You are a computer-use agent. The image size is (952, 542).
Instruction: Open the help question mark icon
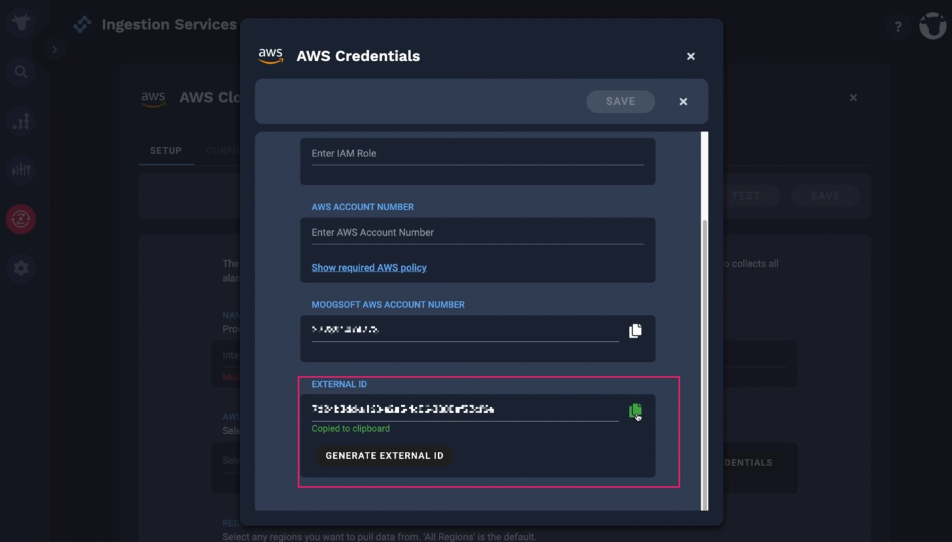pyautogui.click(x=898, y=27)
